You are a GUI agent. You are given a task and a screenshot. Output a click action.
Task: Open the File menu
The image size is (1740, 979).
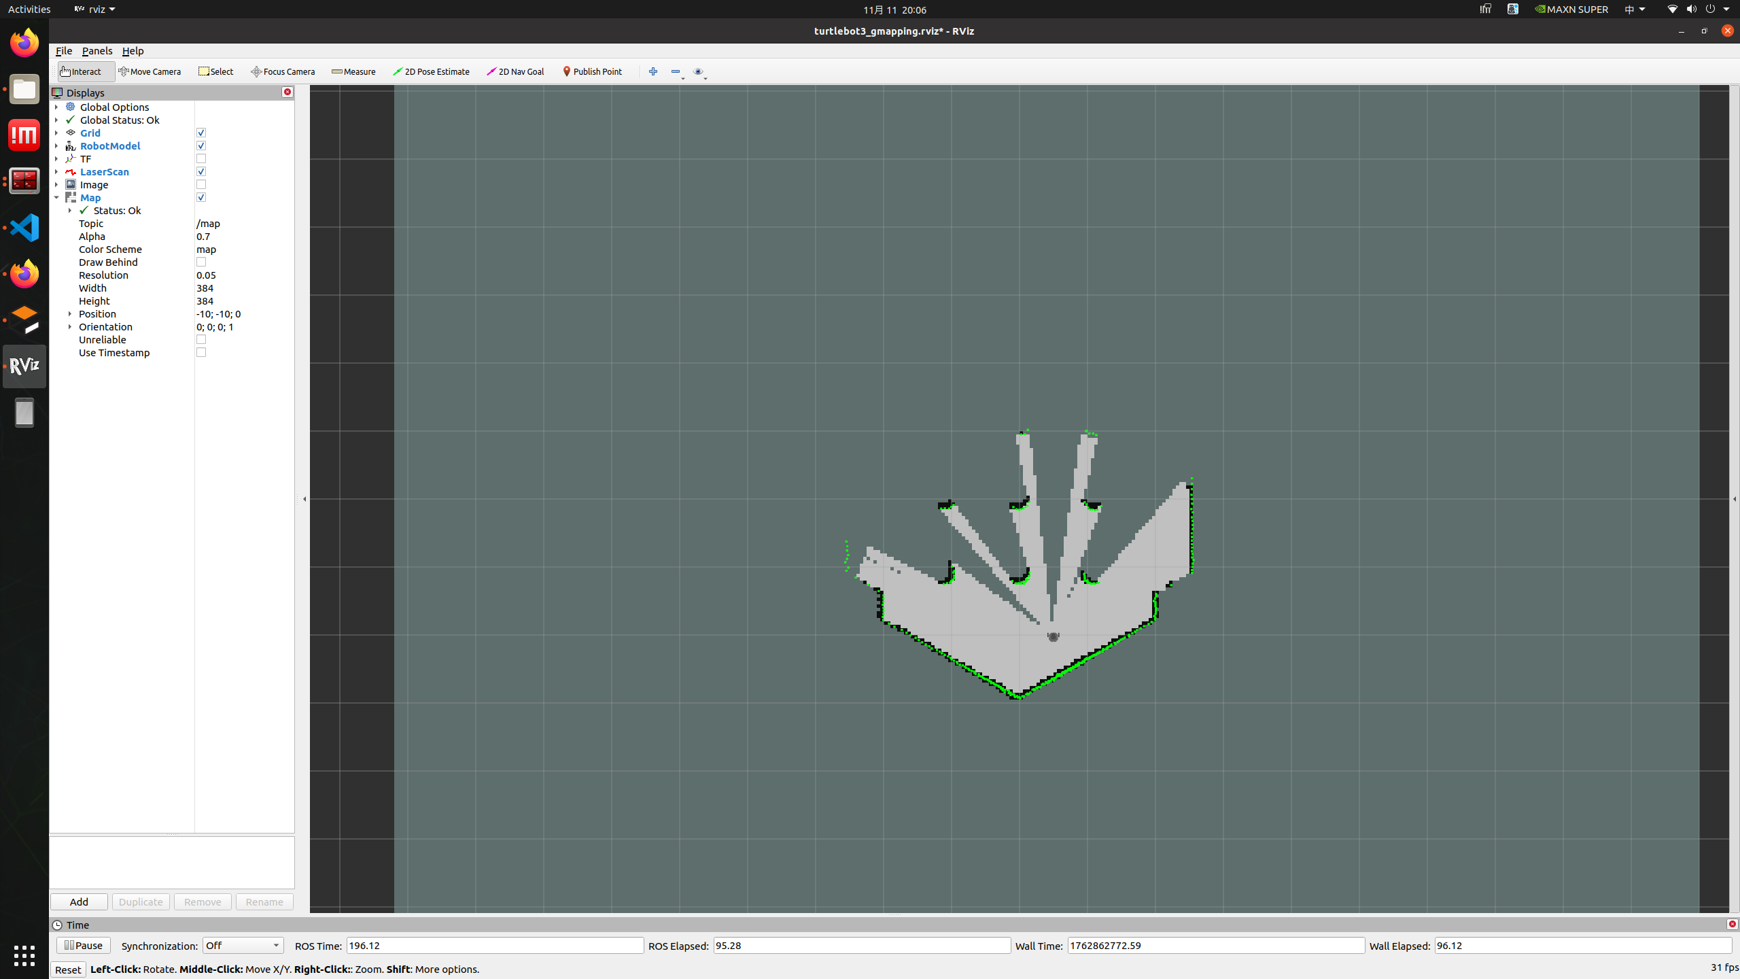(x=63, y=51)
